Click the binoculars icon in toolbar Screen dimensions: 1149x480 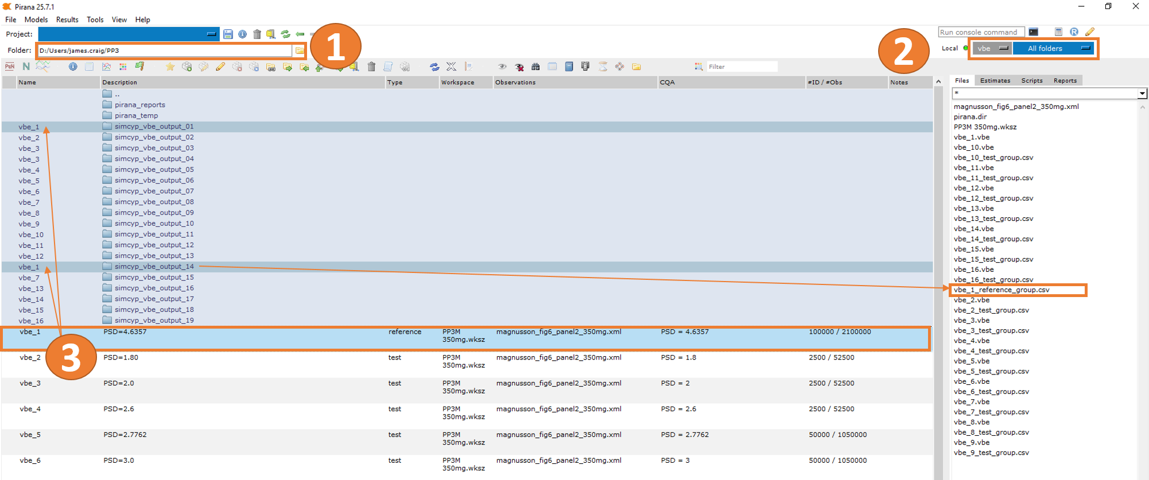tap(535, 67)
